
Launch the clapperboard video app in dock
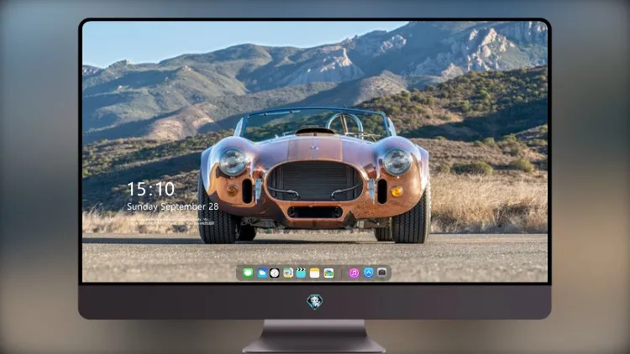coord(301,273)
